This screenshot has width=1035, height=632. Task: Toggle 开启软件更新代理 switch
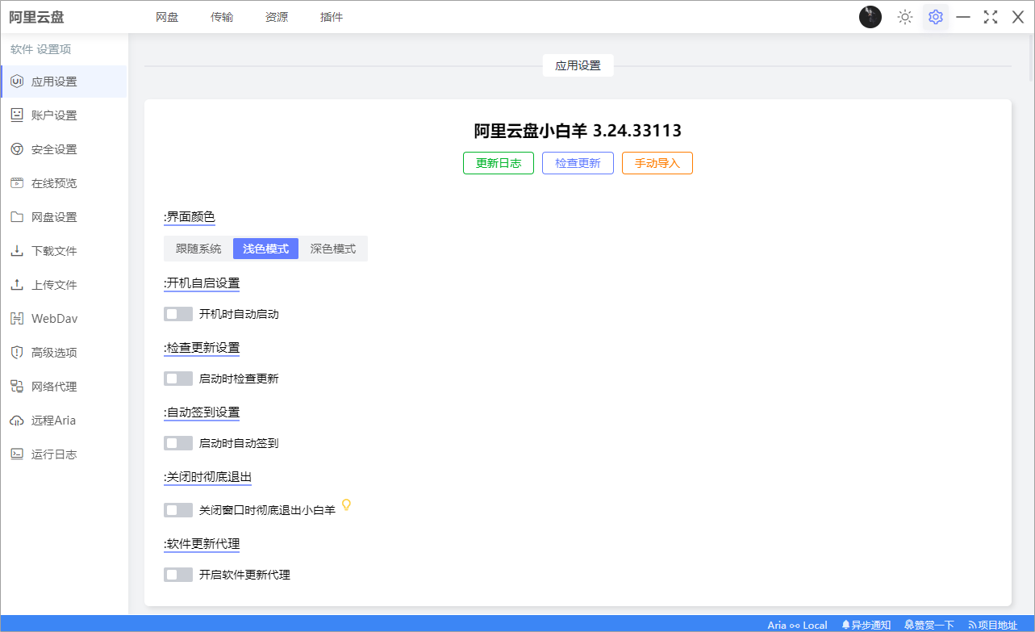[178, 575]
